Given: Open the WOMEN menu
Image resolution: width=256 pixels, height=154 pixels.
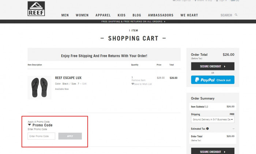Looking at the screenshot, I should coord(82,15).
